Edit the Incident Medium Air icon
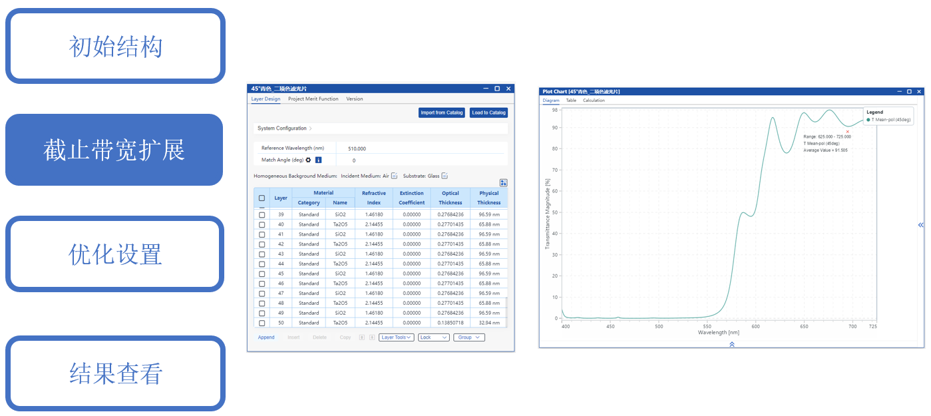This screenshot has height=416, width=931. tap(394, 176)
